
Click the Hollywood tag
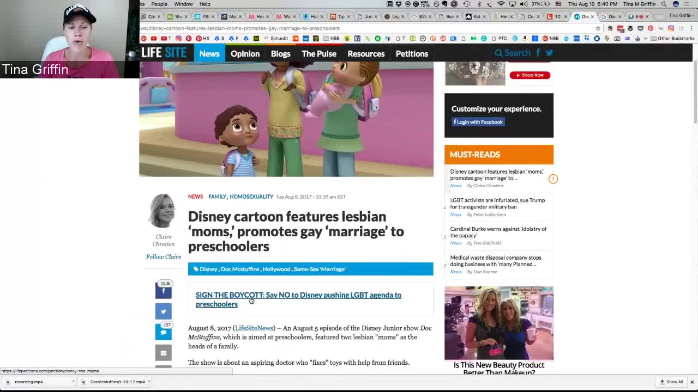(276, 269)
